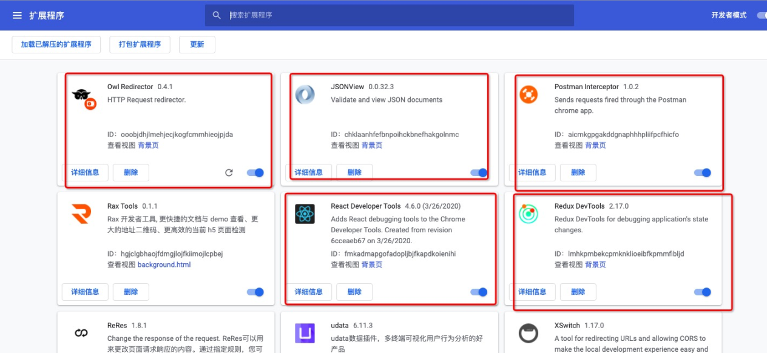Open background.html link for Rax Tools

coord(164,265)
